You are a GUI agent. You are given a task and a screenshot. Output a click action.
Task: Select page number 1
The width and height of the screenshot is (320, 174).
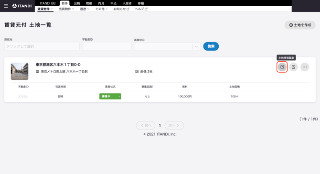(x=160, y=125)
